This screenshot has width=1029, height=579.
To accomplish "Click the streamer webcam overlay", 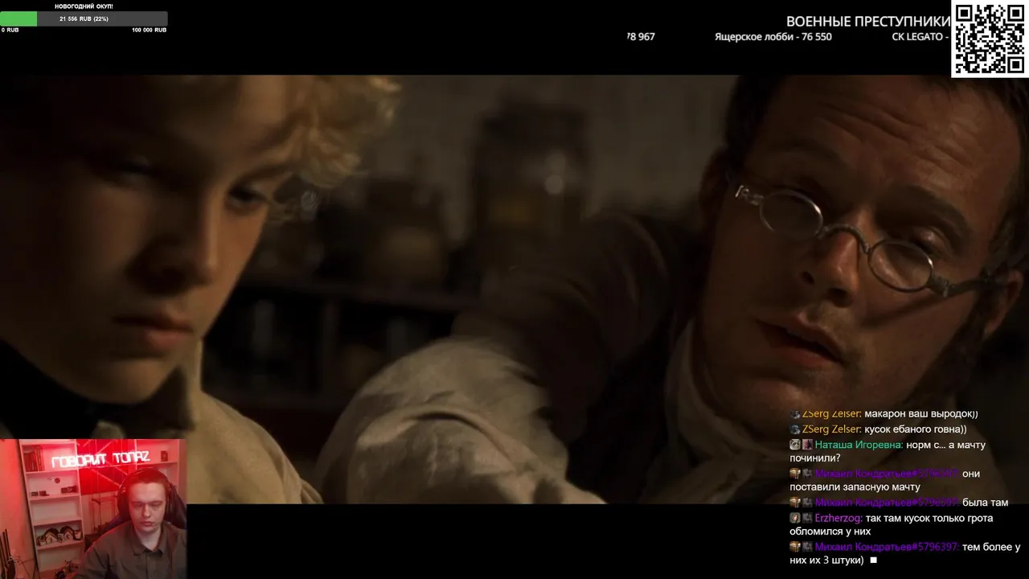I will click(93, 509).
